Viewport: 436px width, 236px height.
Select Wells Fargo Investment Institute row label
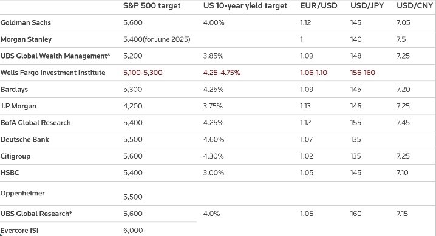[x=53, y=73]
